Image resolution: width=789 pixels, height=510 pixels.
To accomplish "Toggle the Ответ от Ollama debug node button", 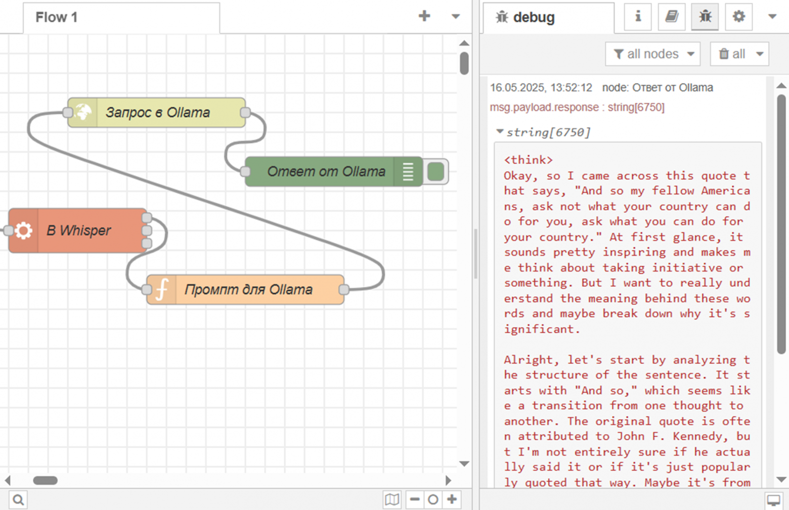I will click(436, 172).
